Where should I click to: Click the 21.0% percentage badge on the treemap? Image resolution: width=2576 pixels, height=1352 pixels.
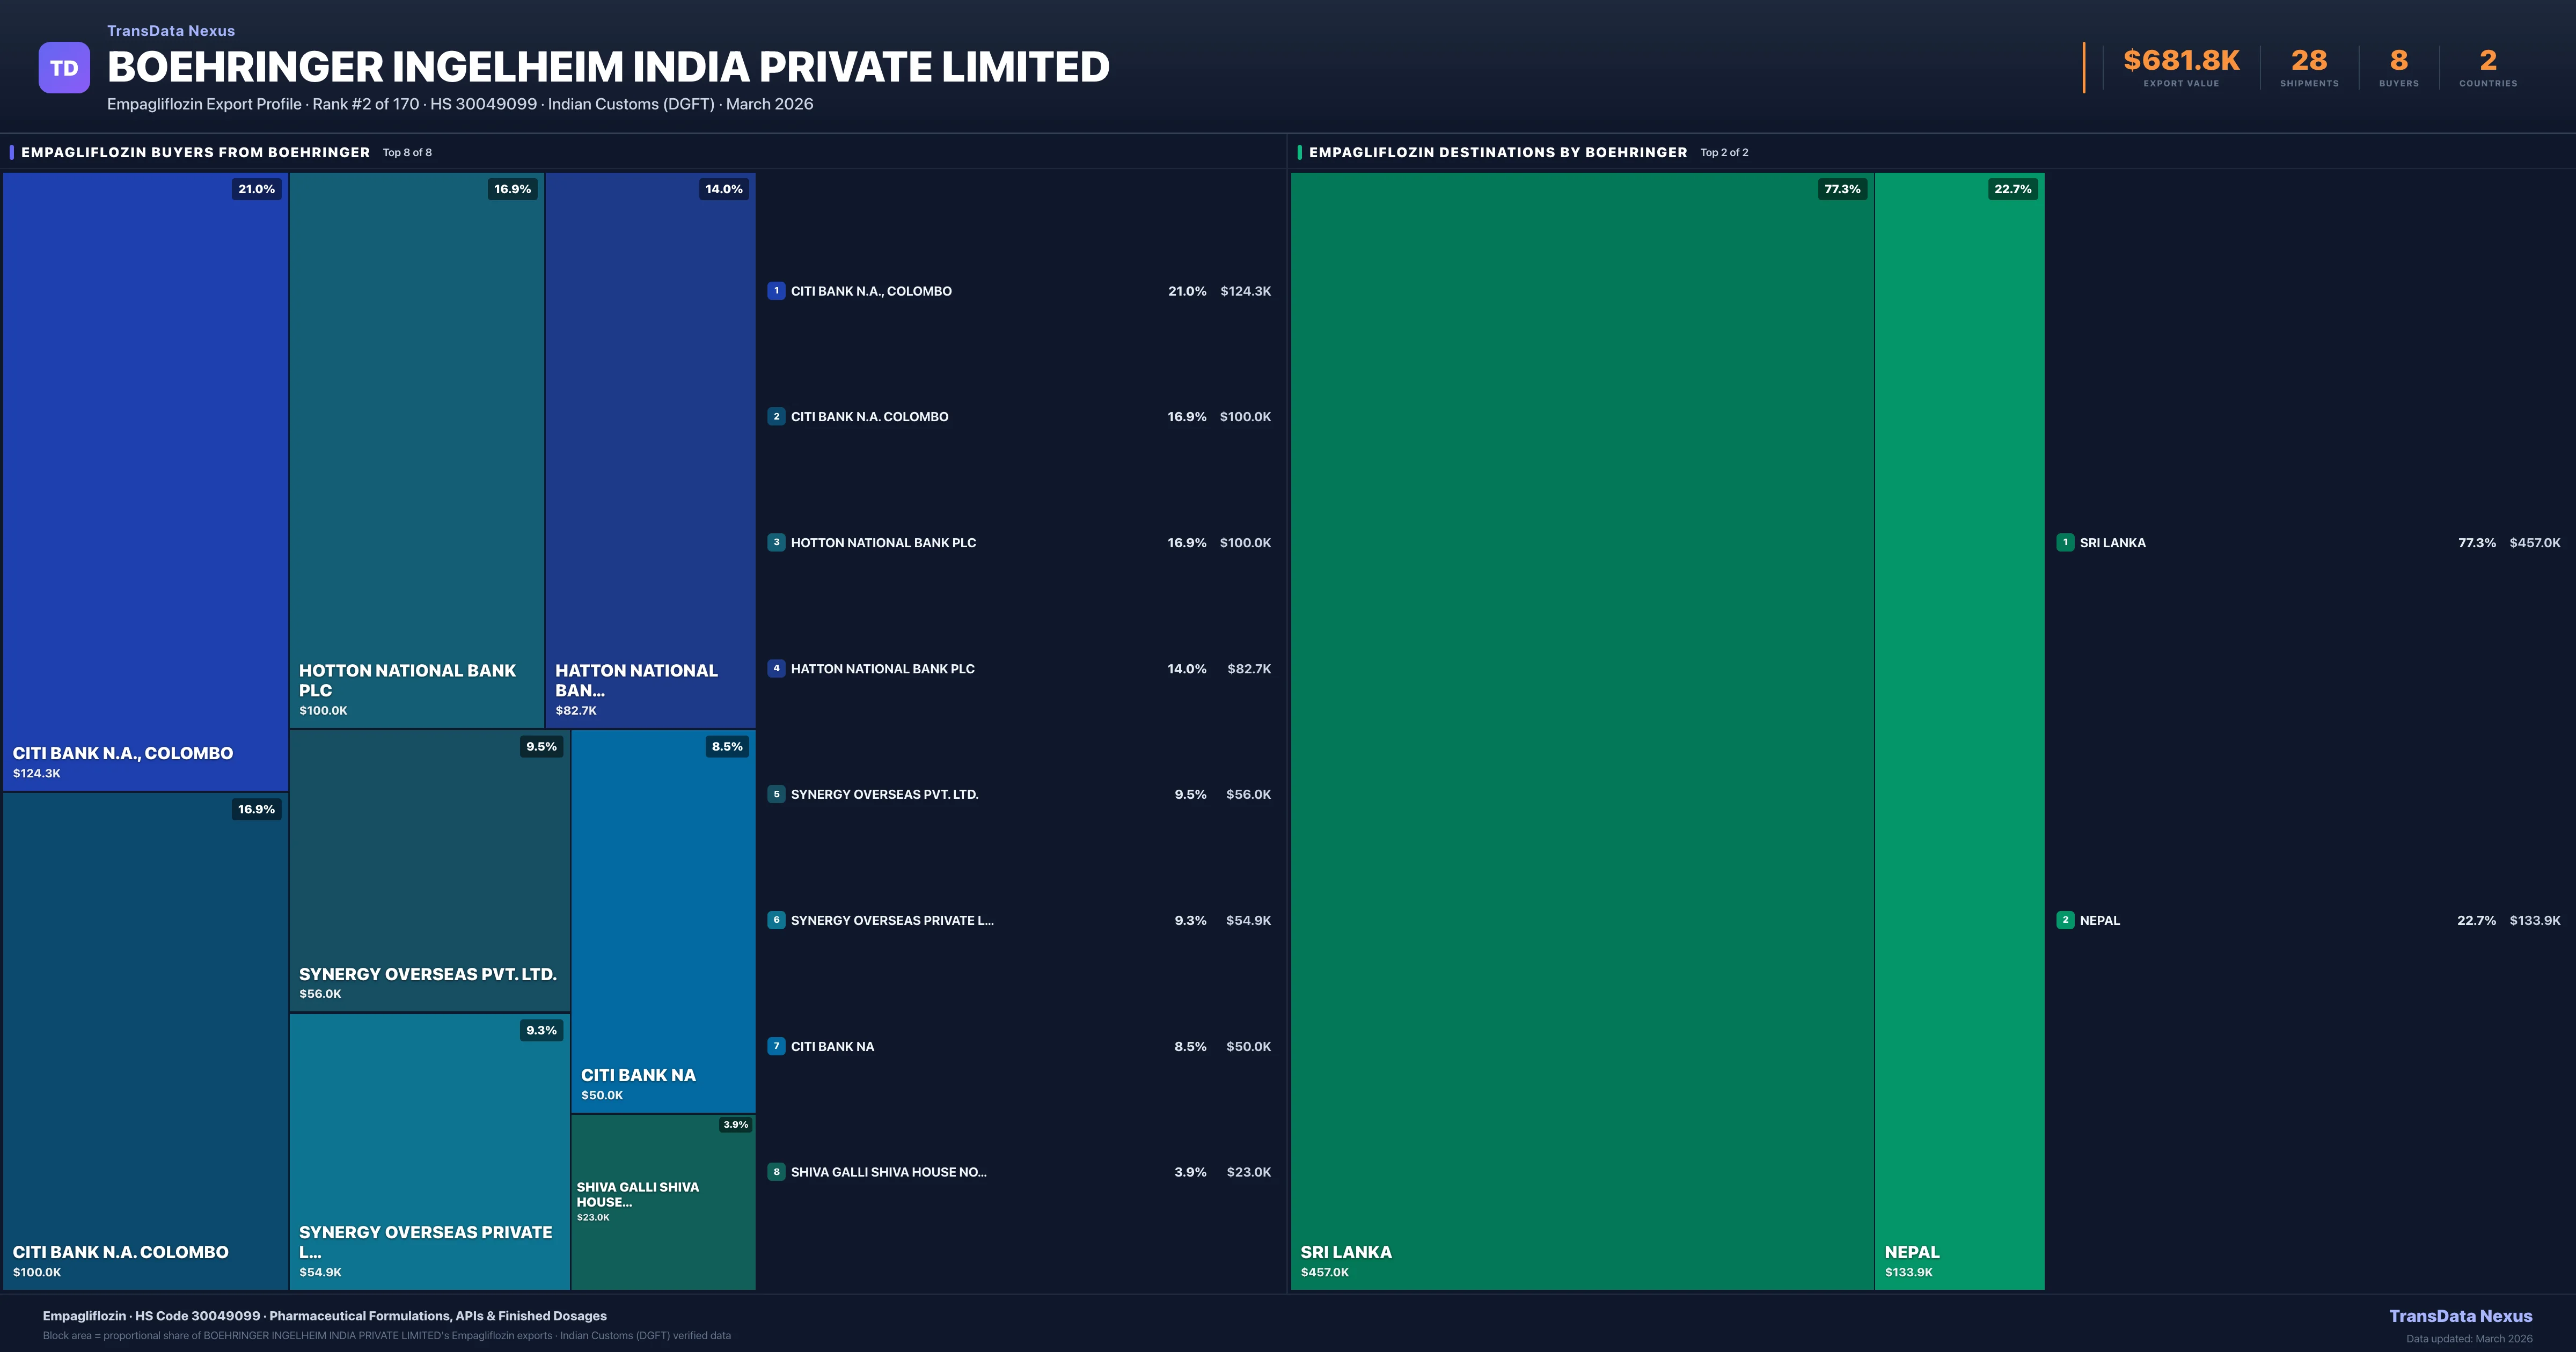[256, 188]
